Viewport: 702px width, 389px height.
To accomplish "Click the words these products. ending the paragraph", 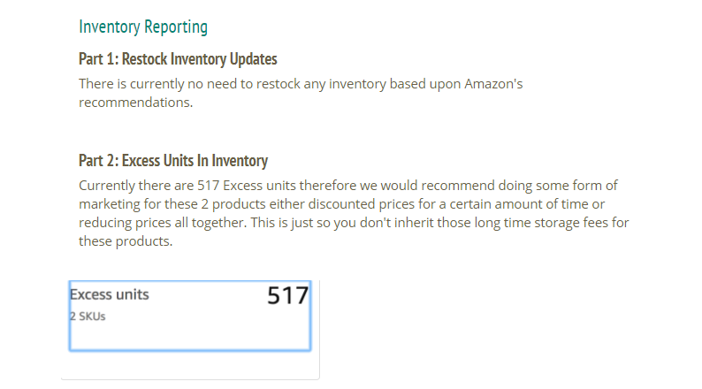I will [126, 241].
